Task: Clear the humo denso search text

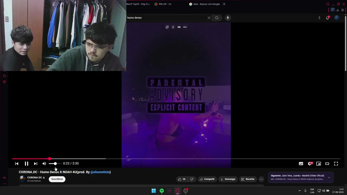Action: tap(209, 18)
